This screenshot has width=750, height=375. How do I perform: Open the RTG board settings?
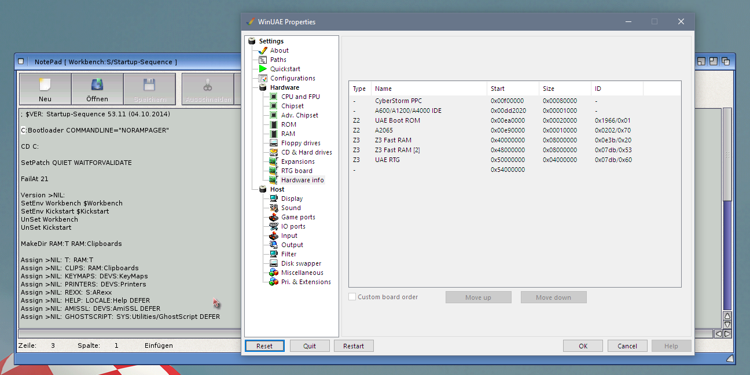pos(296,171)
